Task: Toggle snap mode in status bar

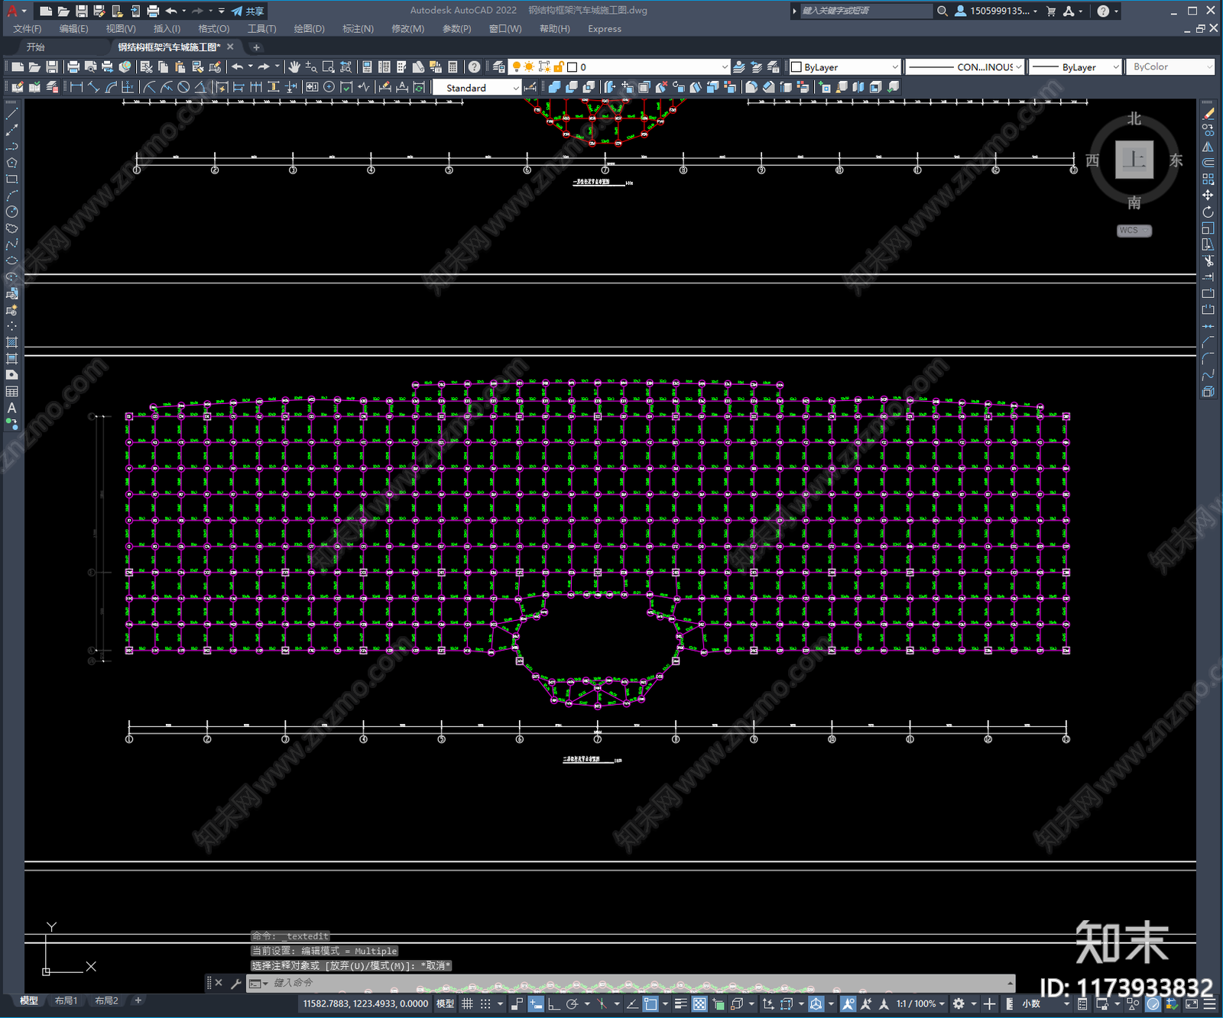Action: 485,1003
